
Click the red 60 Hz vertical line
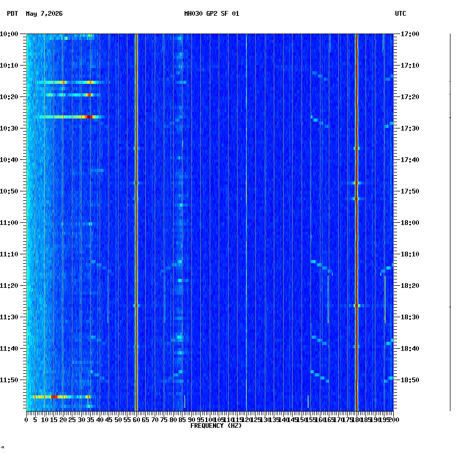coord(137,222)
